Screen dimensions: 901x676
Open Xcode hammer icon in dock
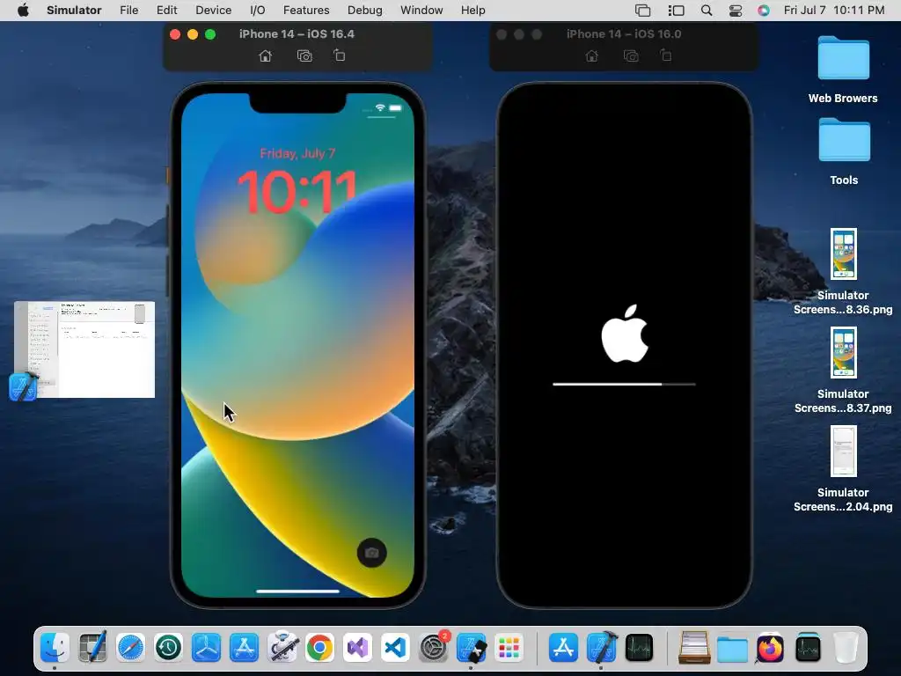pyautogui.click(x=602, y=648)
